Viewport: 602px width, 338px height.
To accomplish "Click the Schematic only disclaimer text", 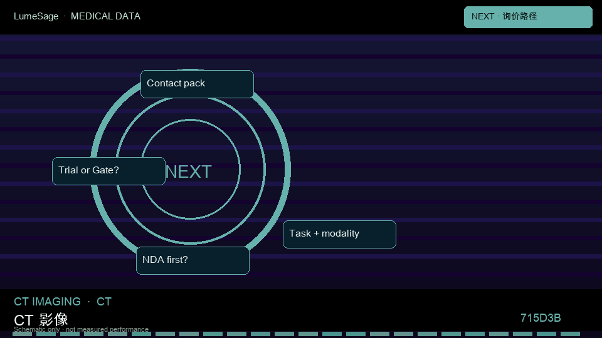I will click(81, 329).
